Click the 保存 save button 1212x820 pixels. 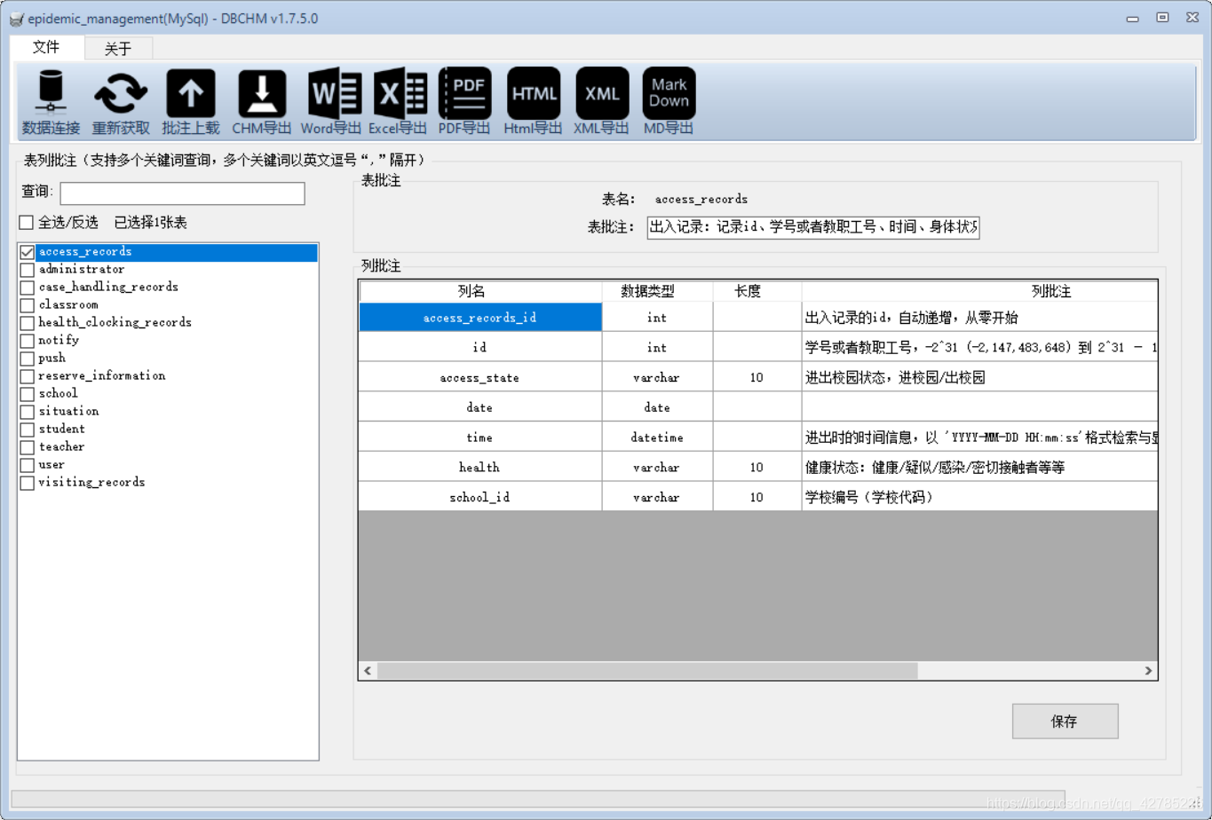coord(1065,721)
